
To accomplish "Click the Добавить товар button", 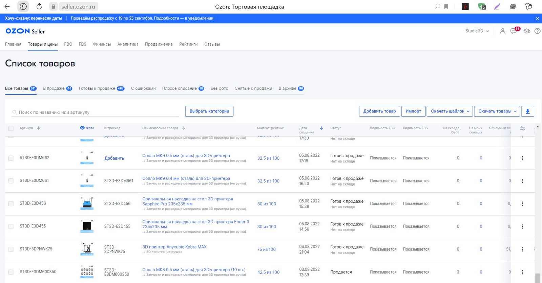I will point(379,111).
